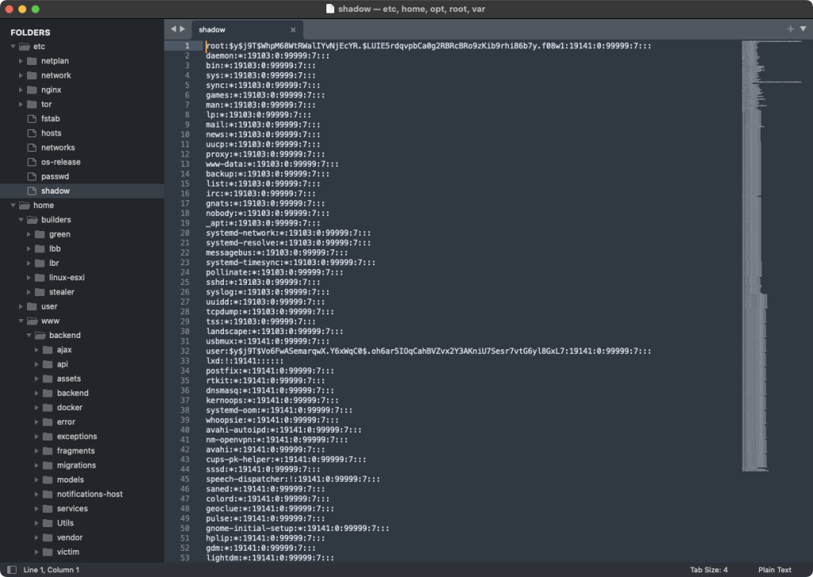This screenshot has width=813, height=577.
Task: Go to previous tab with left arrow
Action: (174, 29)
